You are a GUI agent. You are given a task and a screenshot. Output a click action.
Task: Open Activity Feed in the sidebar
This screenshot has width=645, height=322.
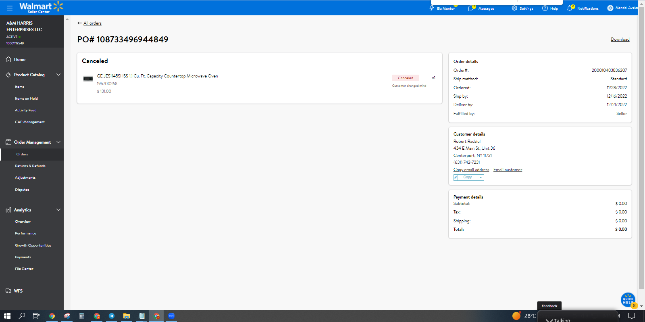[x=26, y=110]
